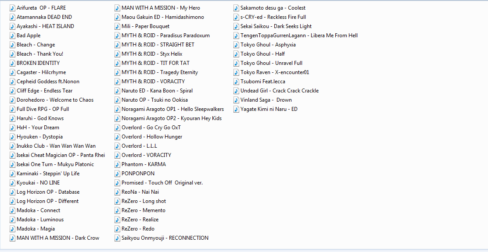The width and height of the screenshot is (488, 252).
Task: Select Overlord - Go Cry Go OxT
Action: click(151, 128)
